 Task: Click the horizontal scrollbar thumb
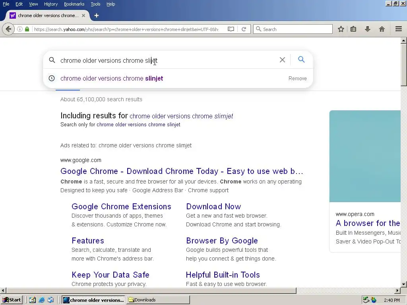(x=151, y=290)
